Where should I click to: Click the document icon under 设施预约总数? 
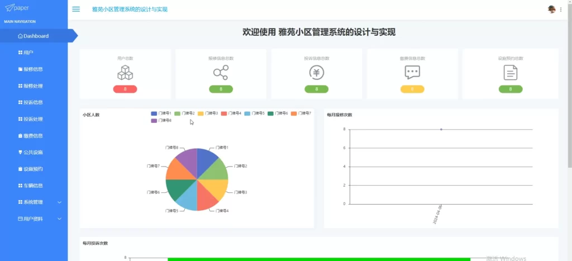click(511, 73)
